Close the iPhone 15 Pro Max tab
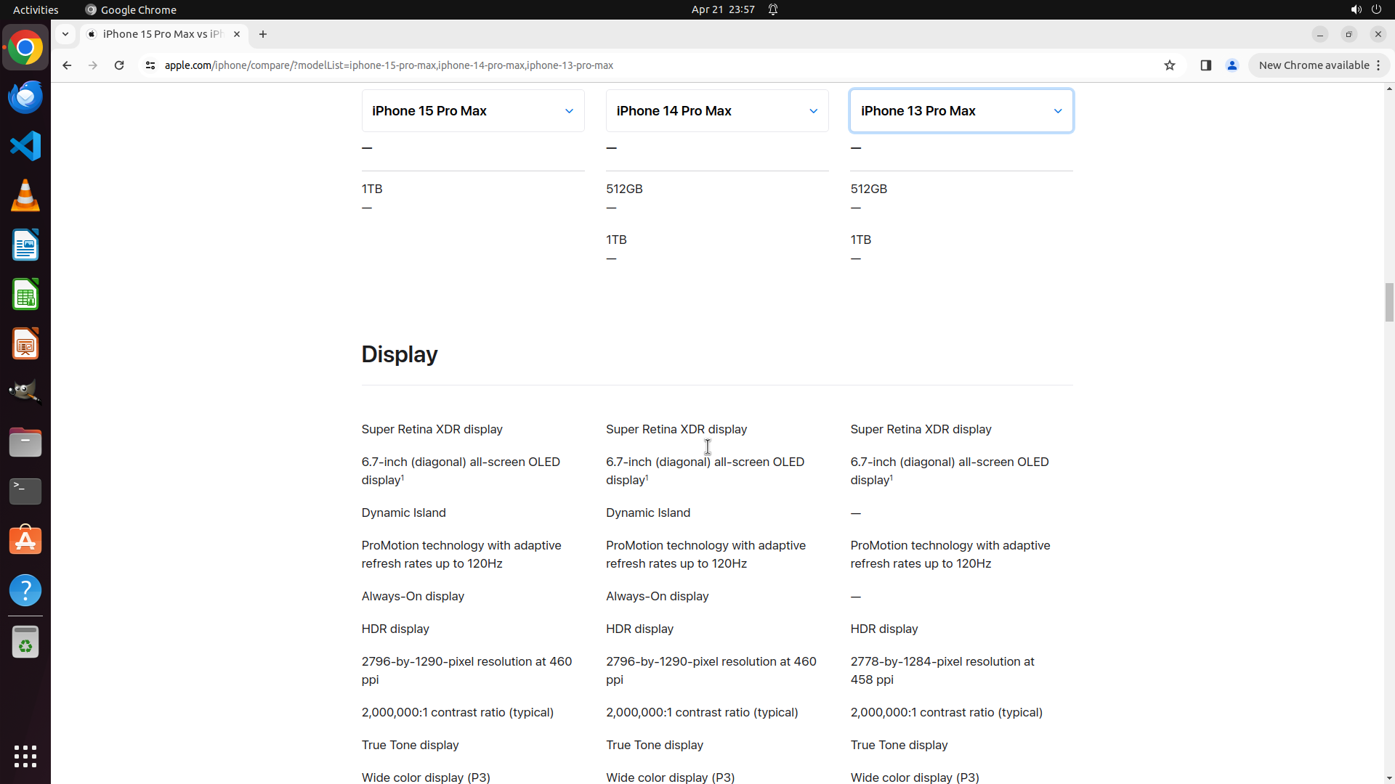Image resolution: width=1395 pixels, height=784 pixels. [x=237, y=34]
